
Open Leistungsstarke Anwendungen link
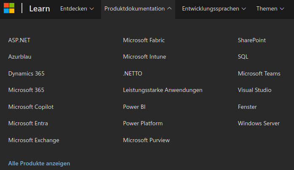coord(163,90)
